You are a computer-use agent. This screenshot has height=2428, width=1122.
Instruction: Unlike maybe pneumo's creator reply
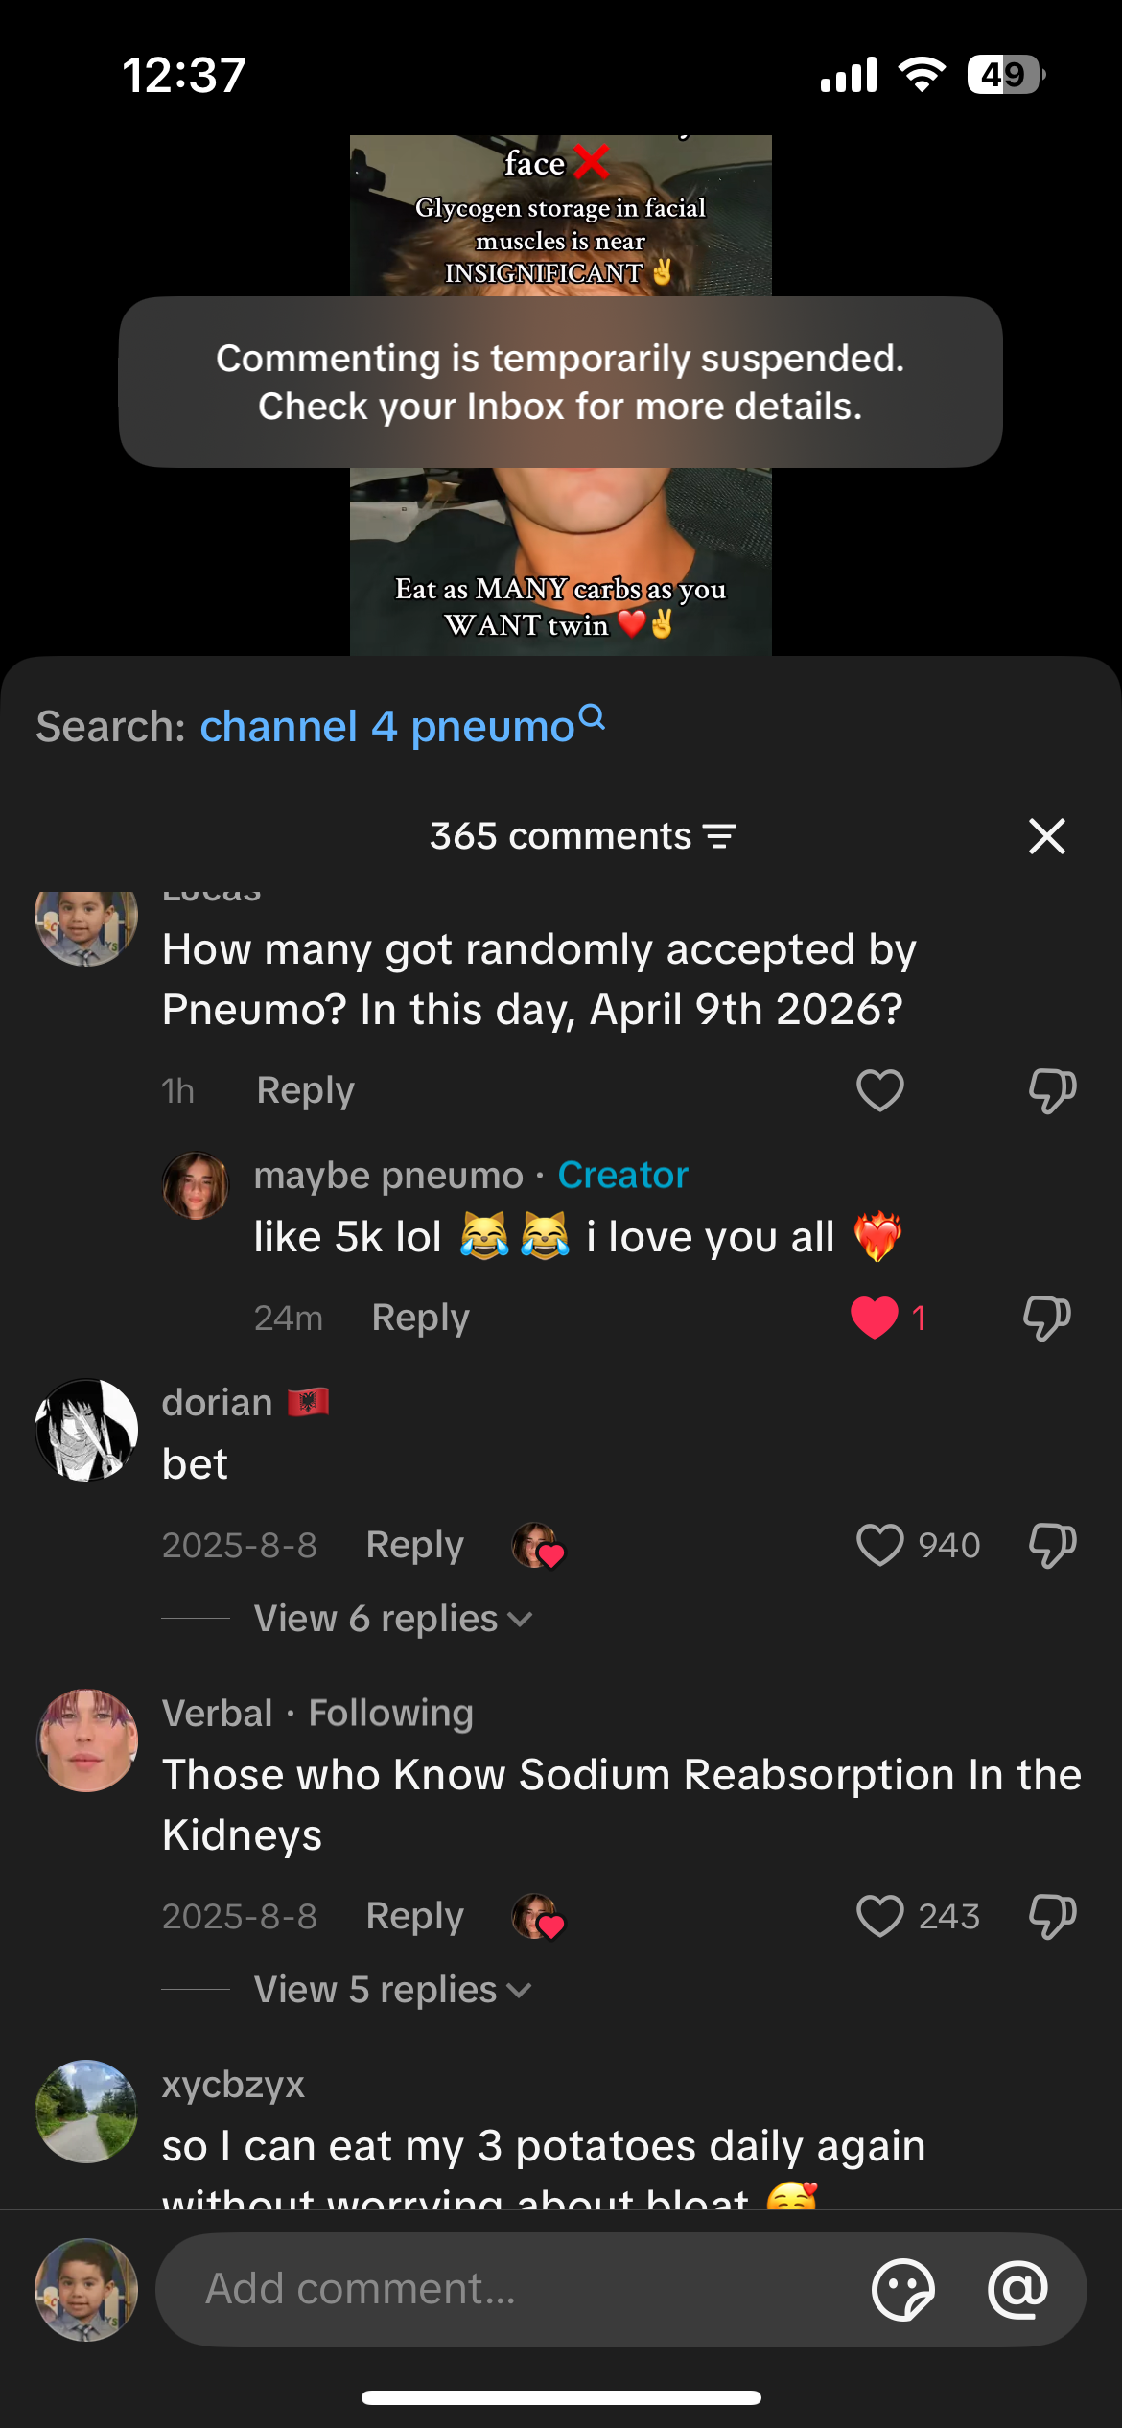point(875,1318)
